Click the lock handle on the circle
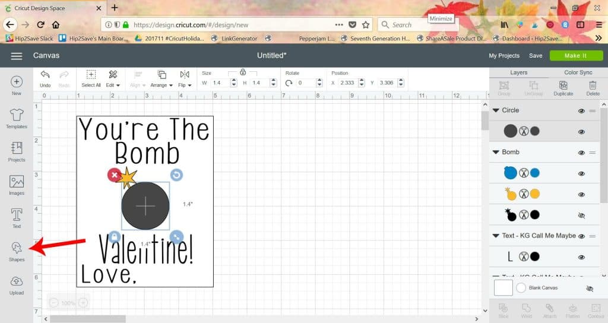 pos(114,236)
